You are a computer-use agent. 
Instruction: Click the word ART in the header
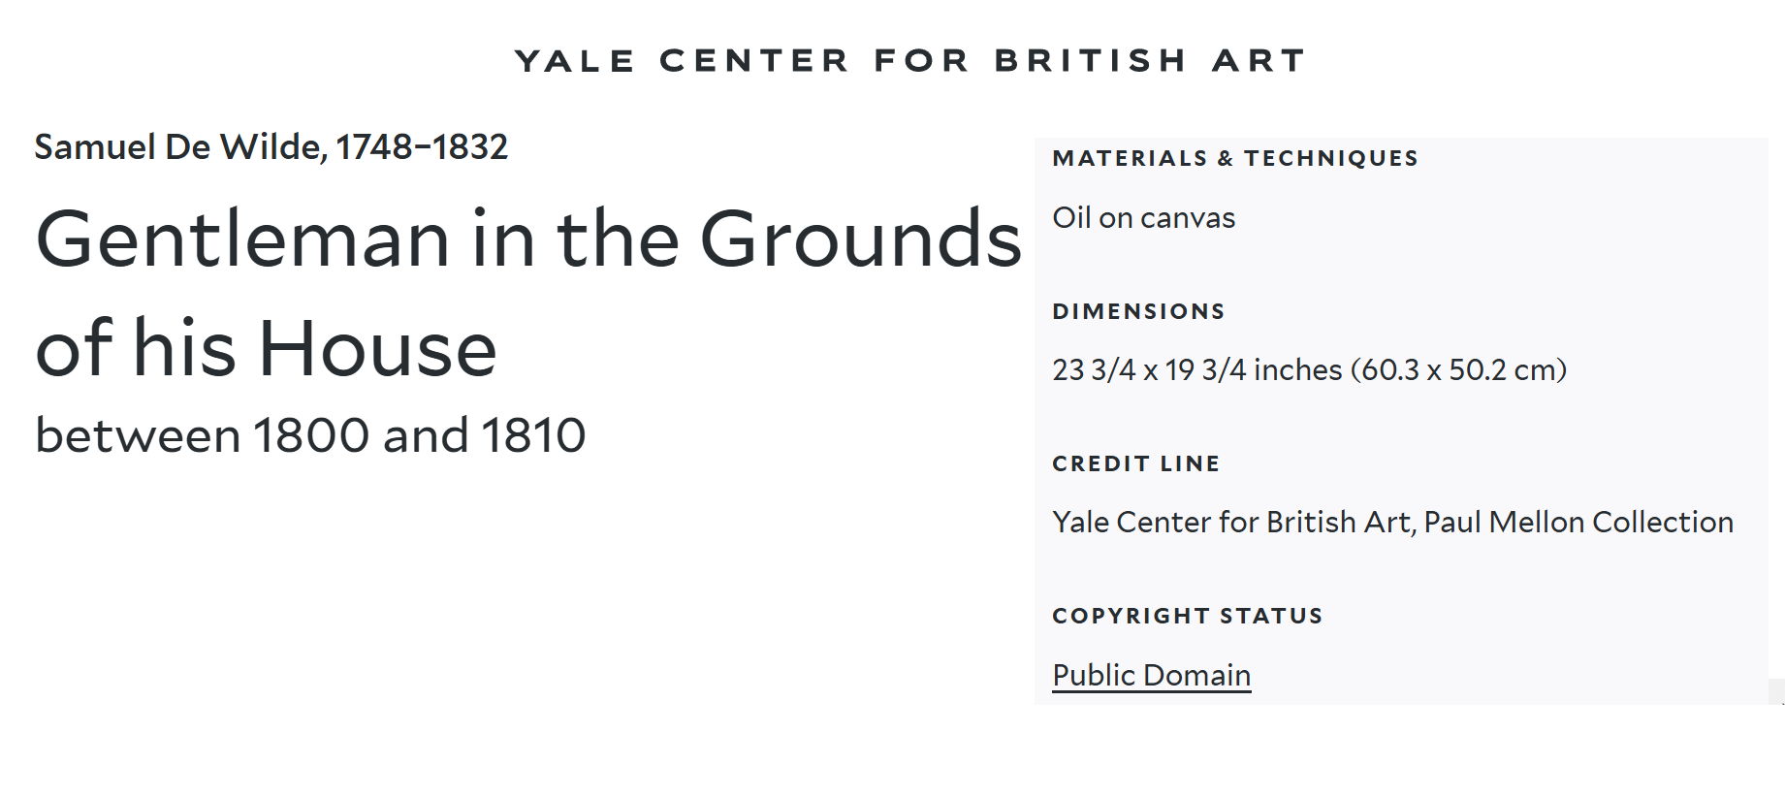coord(1258,61)
